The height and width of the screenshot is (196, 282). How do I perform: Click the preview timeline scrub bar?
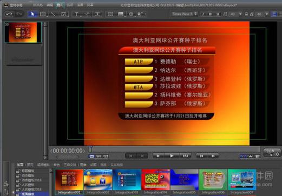click(x=174, y=149)
